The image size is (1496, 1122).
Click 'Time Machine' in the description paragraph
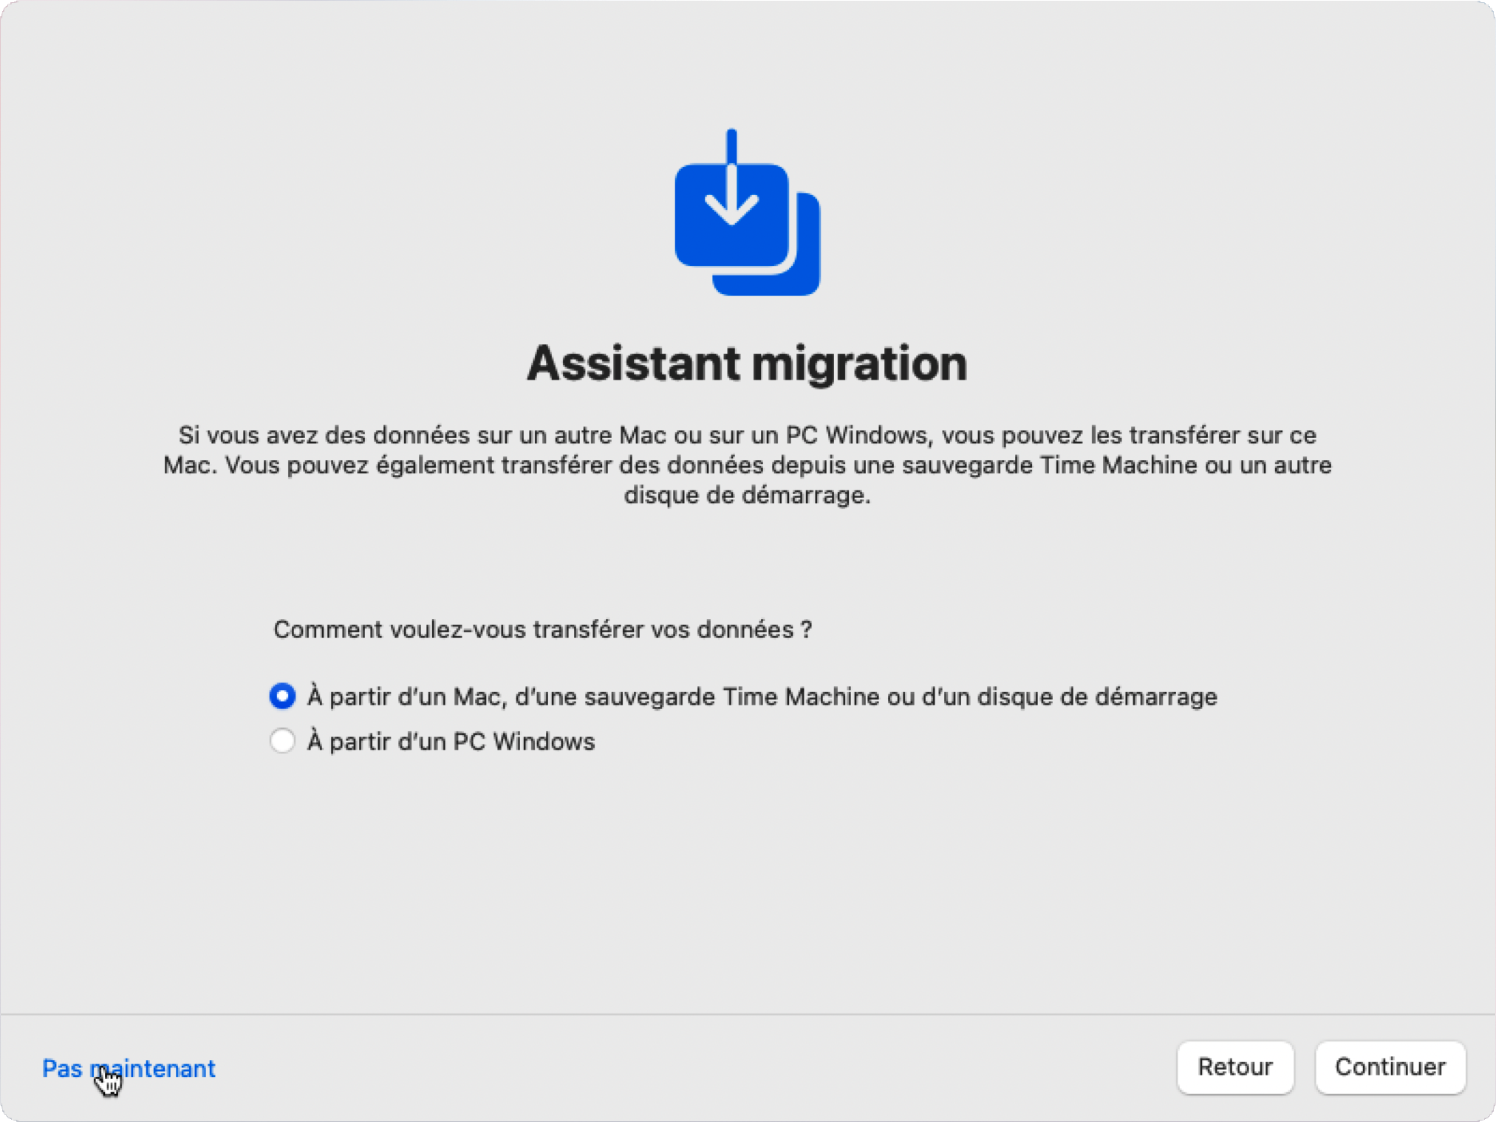pyautogui.click(x=1118, y=465)
